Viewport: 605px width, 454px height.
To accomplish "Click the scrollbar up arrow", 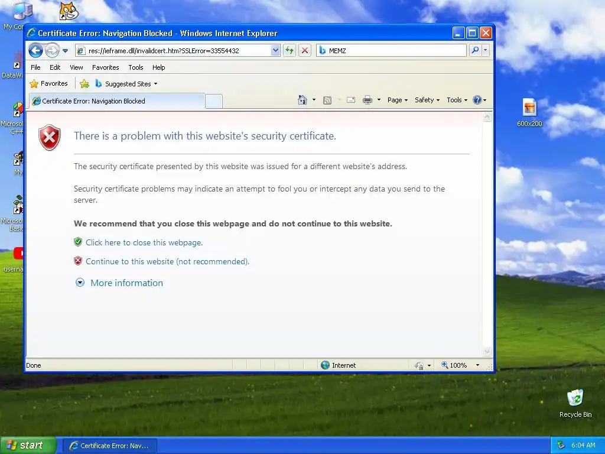I will point(487,117).
